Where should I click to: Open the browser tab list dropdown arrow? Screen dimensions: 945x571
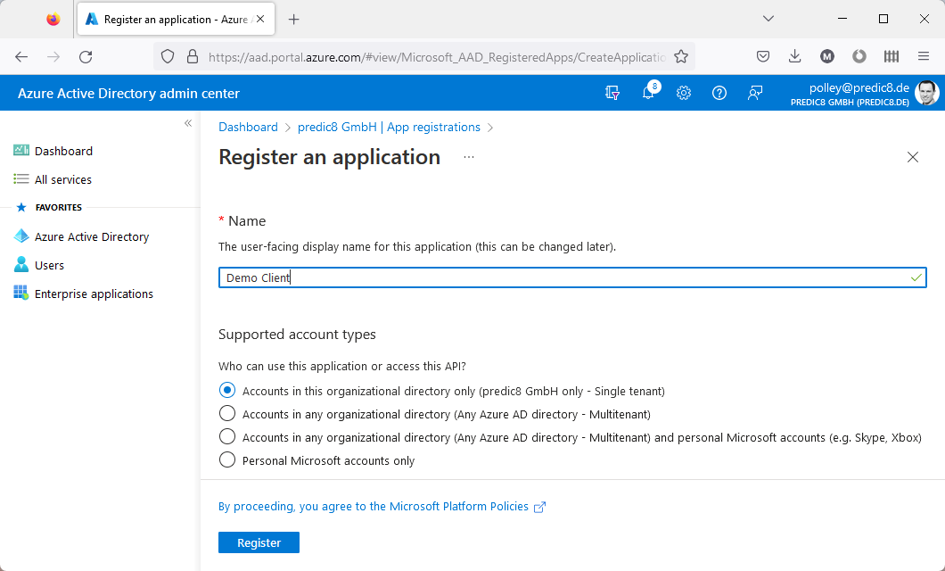(768, 18)
